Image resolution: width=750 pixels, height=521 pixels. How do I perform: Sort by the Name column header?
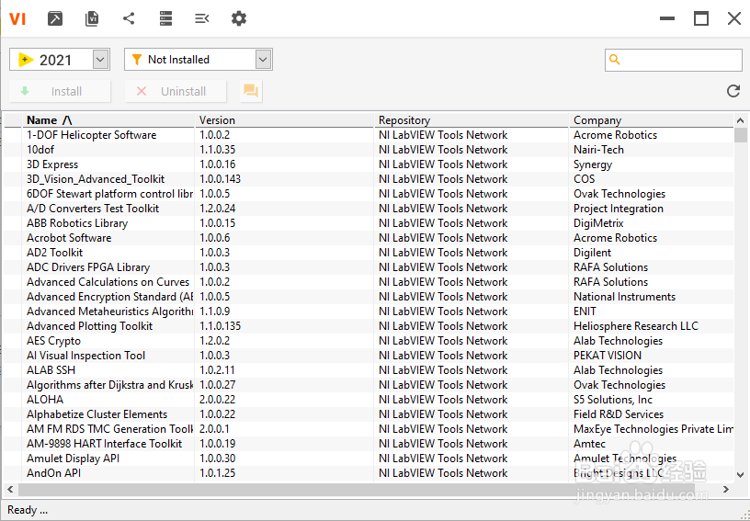tap(109, 120)
